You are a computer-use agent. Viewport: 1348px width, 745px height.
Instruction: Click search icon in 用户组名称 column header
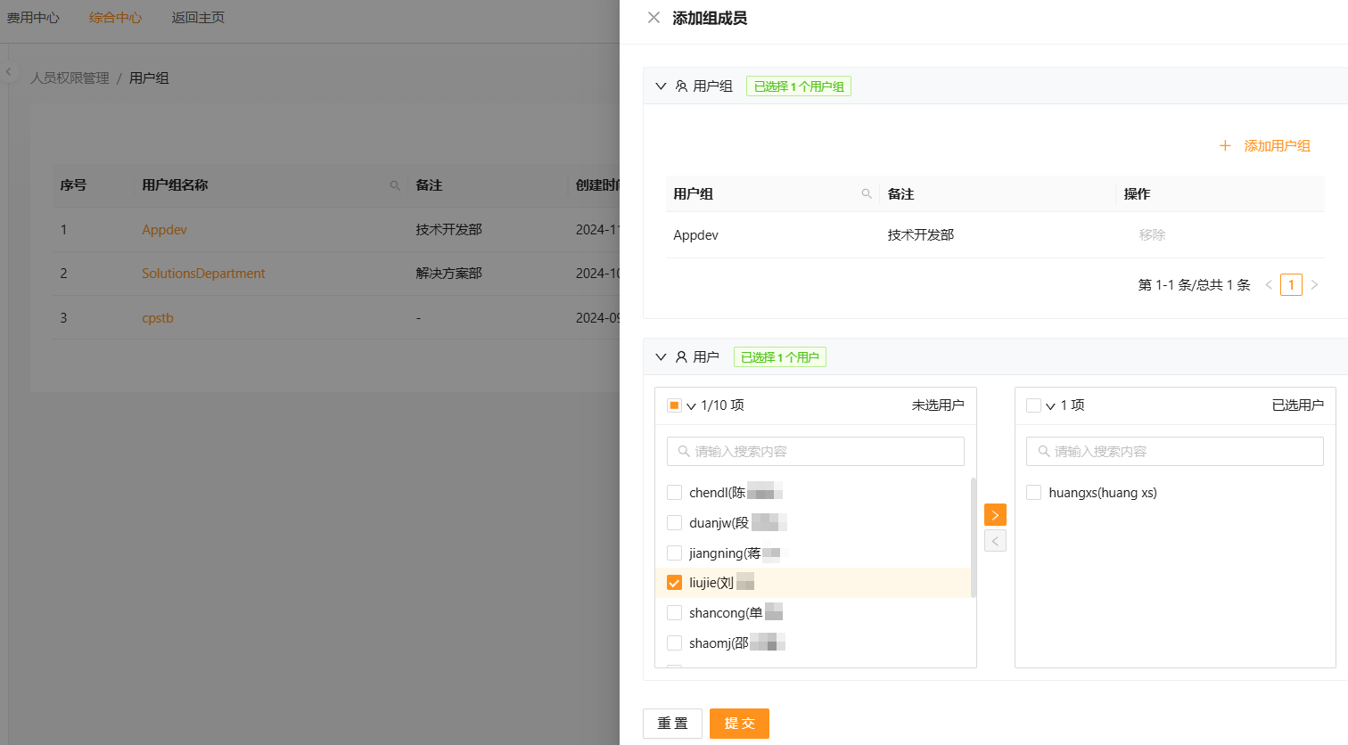pos(395,185)
